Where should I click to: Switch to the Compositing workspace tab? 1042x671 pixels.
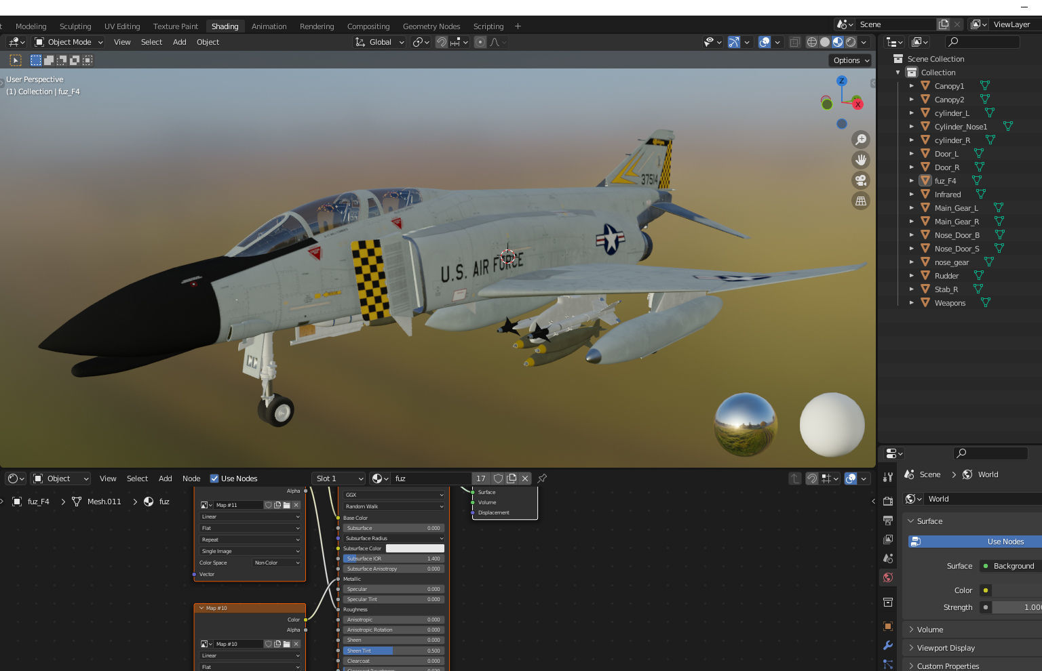(368, 26)
